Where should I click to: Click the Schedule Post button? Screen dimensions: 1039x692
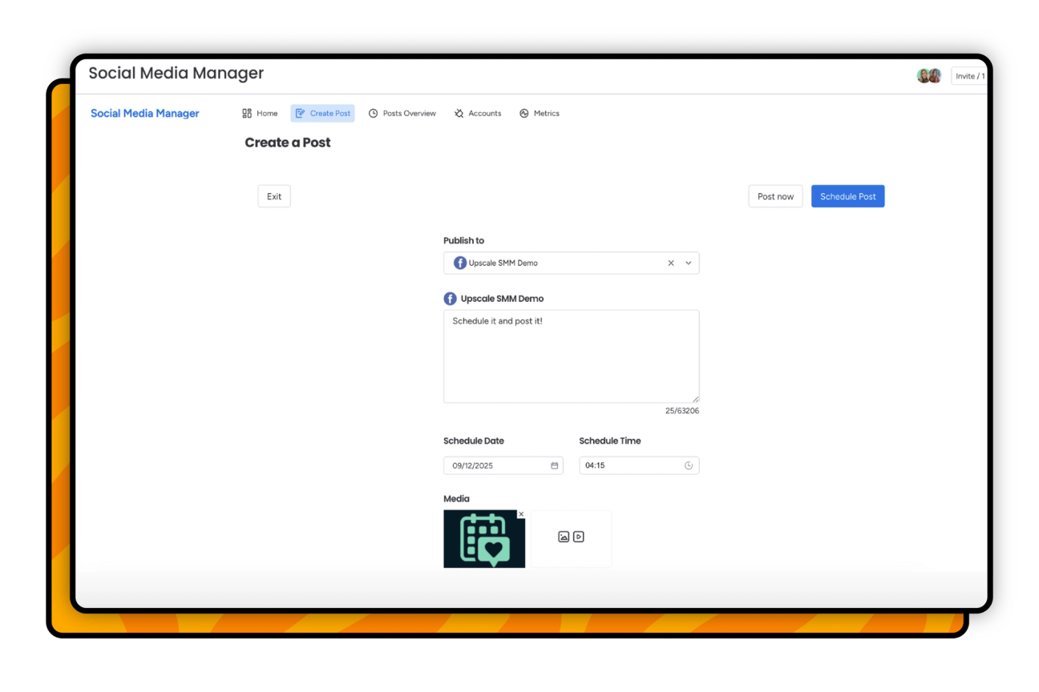click(847, 195)
